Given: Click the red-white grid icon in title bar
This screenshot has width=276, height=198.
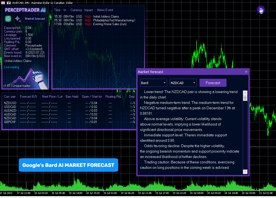Looking at the screenshot, I should [3, 2].
